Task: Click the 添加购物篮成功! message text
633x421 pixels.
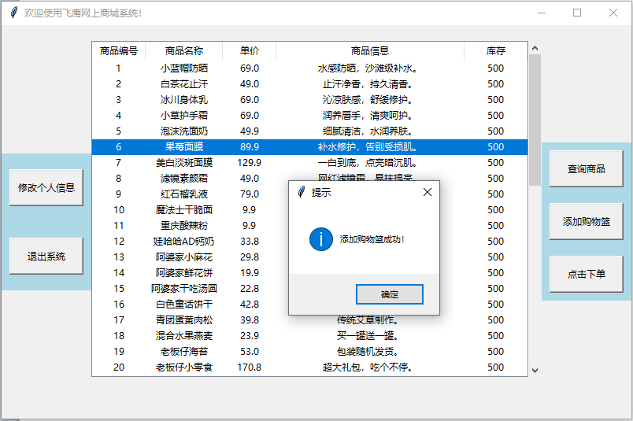Action: point(372,239)
